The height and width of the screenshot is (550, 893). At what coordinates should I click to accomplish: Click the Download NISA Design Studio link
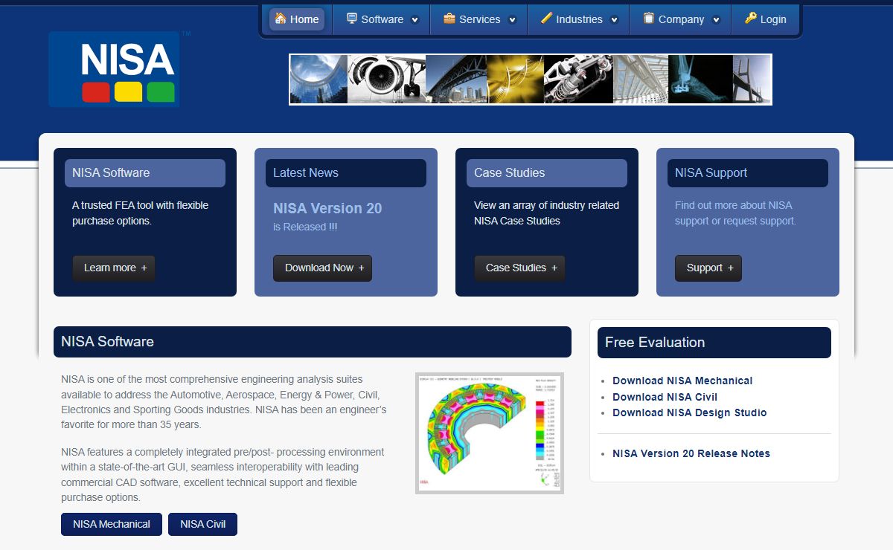(x=689, y=412)
